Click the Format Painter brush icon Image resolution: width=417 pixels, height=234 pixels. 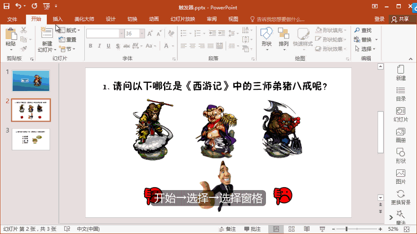(24, 49)
